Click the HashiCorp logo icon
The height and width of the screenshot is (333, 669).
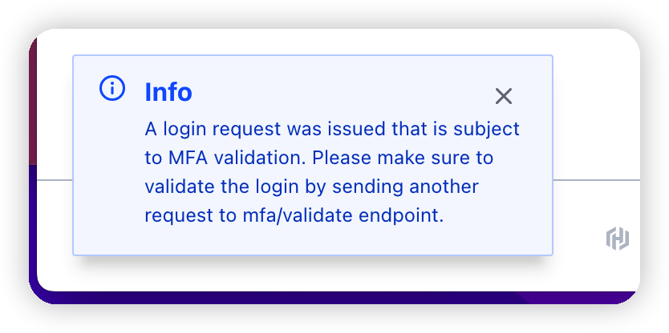[617, 238]
